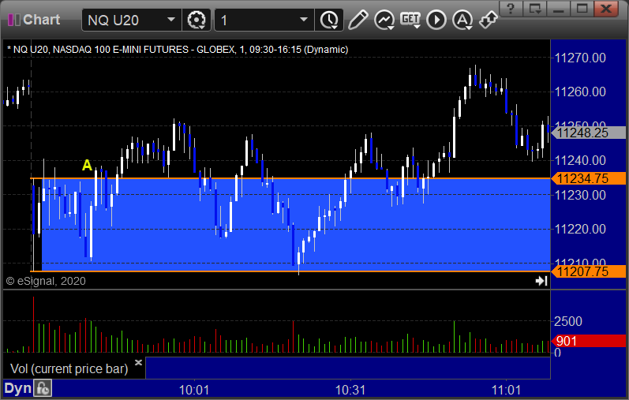Minimize the chart window
Screen dimensions: 629x400
(559, 9)
